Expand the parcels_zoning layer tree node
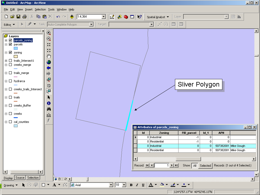The image size is (260, 195). tap(6, 40)
